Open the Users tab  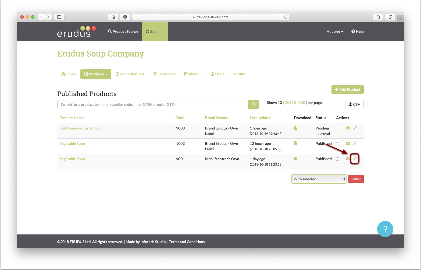(217, 74)
